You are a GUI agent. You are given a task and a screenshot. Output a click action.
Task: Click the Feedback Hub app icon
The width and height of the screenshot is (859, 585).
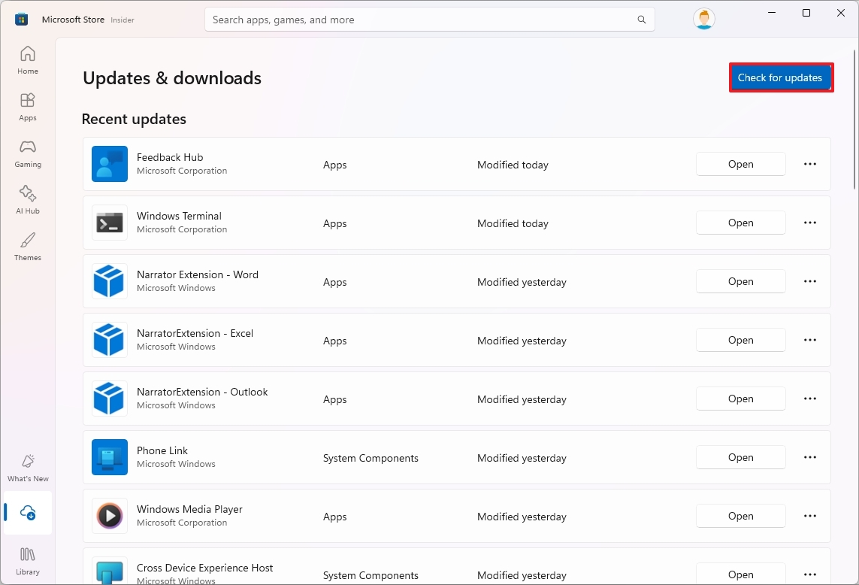(109, 164)
